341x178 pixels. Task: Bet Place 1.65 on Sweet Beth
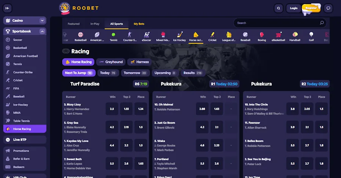[x=141, y=164]
